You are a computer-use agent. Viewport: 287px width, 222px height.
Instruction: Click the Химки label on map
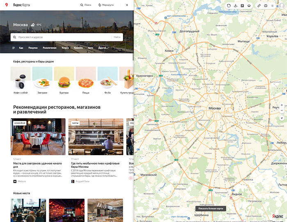tap(169, 51)
